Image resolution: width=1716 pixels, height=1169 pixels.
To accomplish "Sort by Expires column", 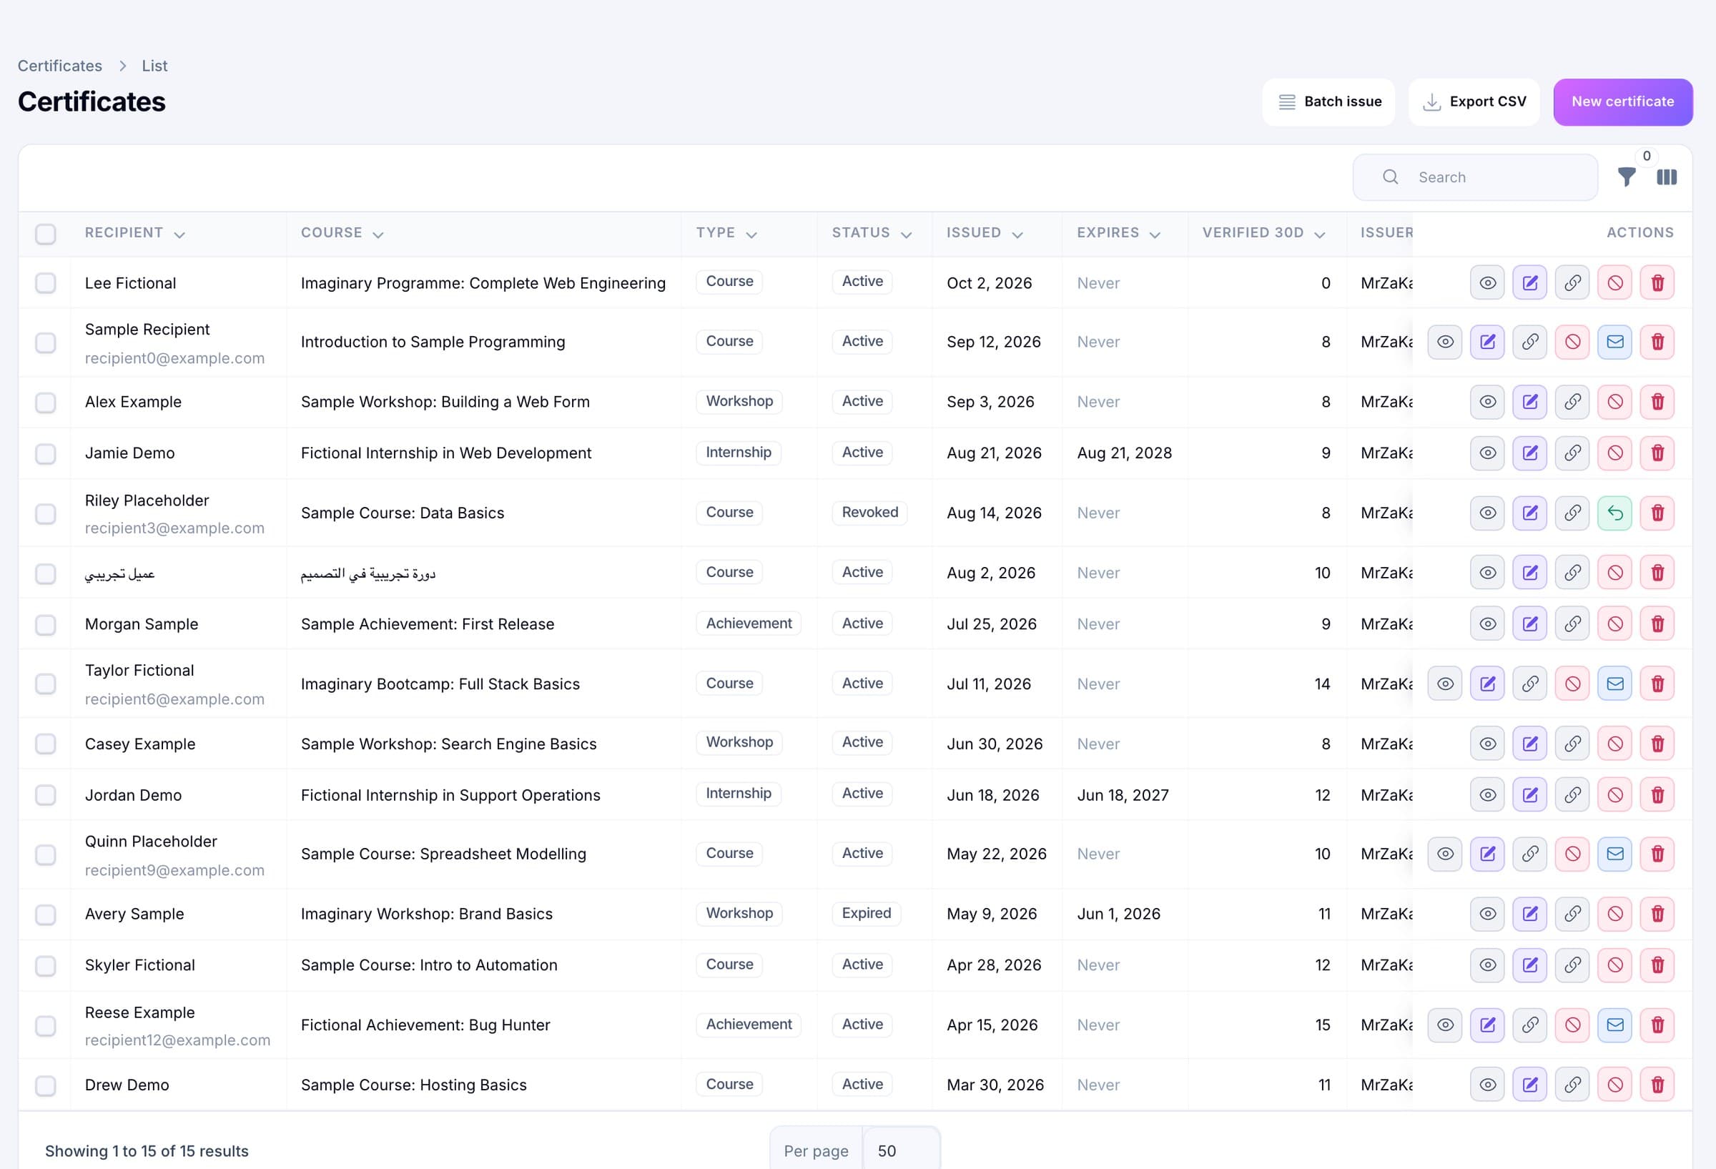I will [x=1119, y=232].
